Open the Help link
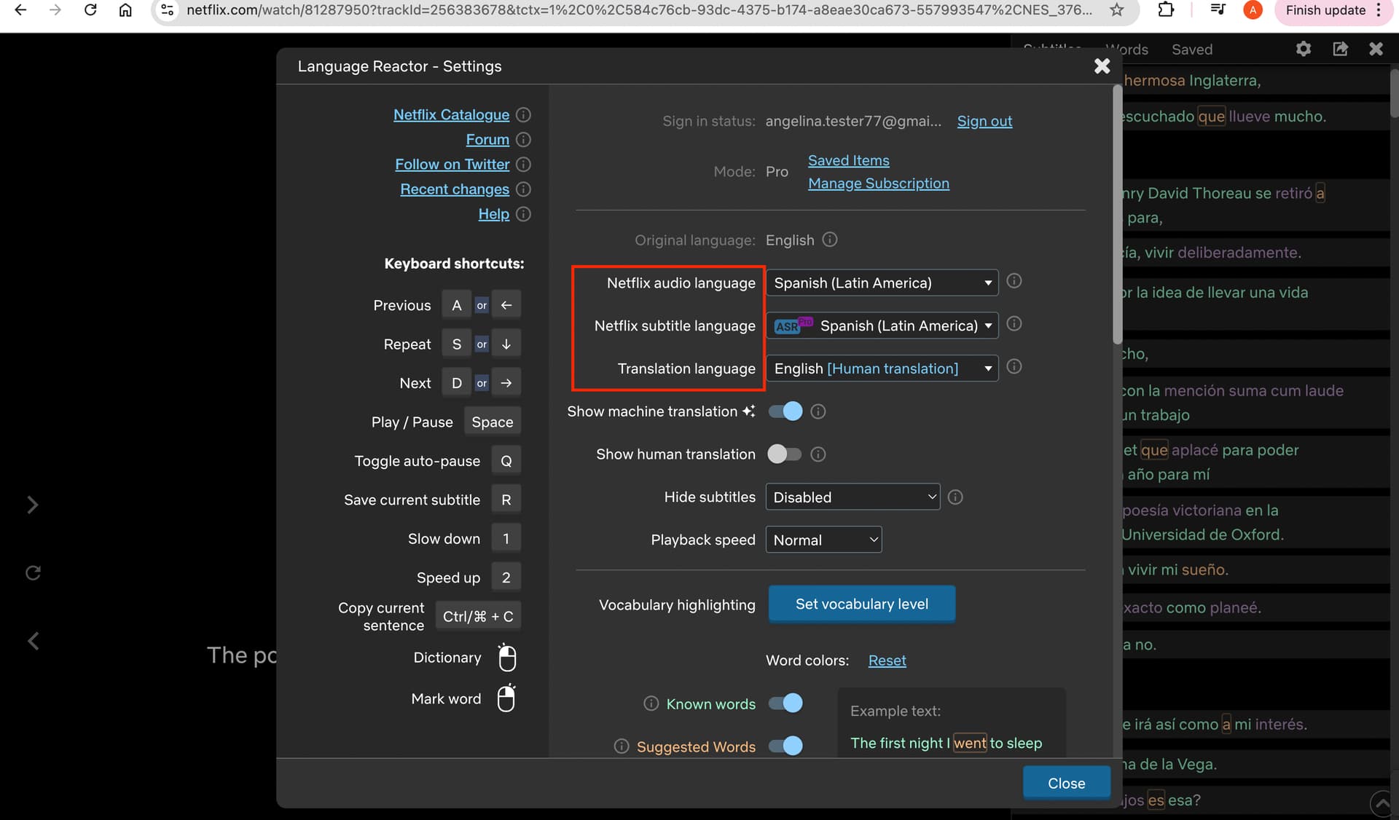Viewport: 1399px width, 820px height. [493, 213]
